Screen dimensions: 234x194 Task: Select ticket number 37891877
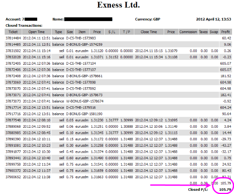click(x=13, y=152)
